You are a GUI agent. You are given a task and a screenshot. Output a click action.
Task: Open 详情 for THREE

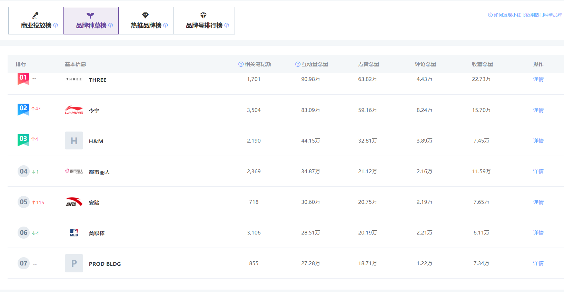(538, 79)
